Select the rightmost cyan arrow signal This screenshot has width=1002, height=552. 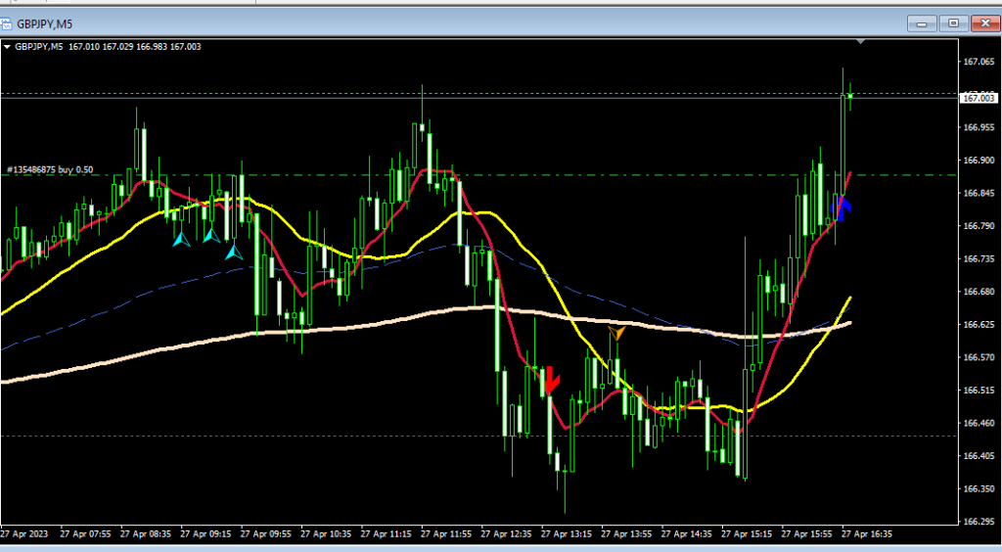tap(234, 252)
